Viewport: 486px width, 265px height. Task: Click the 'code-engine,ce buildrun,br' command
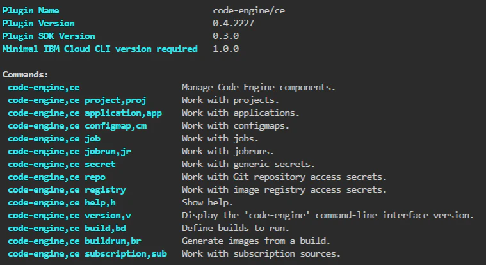coord(75,241)
